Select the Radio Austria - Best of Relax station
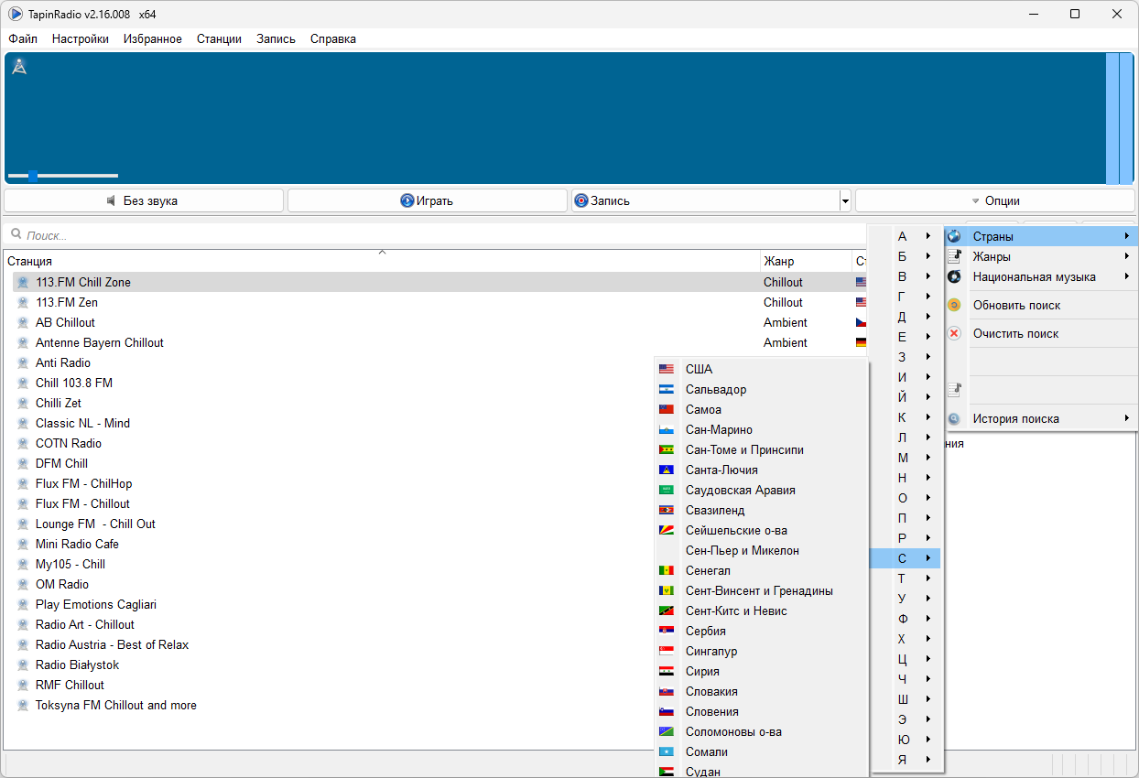 tap(113, 644)
